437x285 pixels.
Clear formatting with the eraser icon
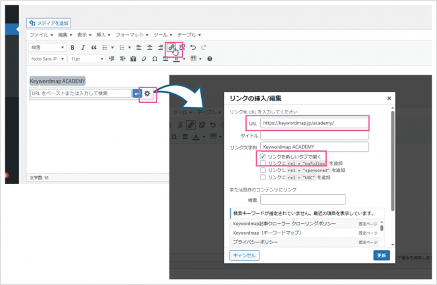144,58
